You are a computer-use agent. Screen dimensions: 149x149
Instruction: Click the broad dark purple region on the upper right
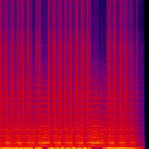pyautogui.click(x=99, y=37)
